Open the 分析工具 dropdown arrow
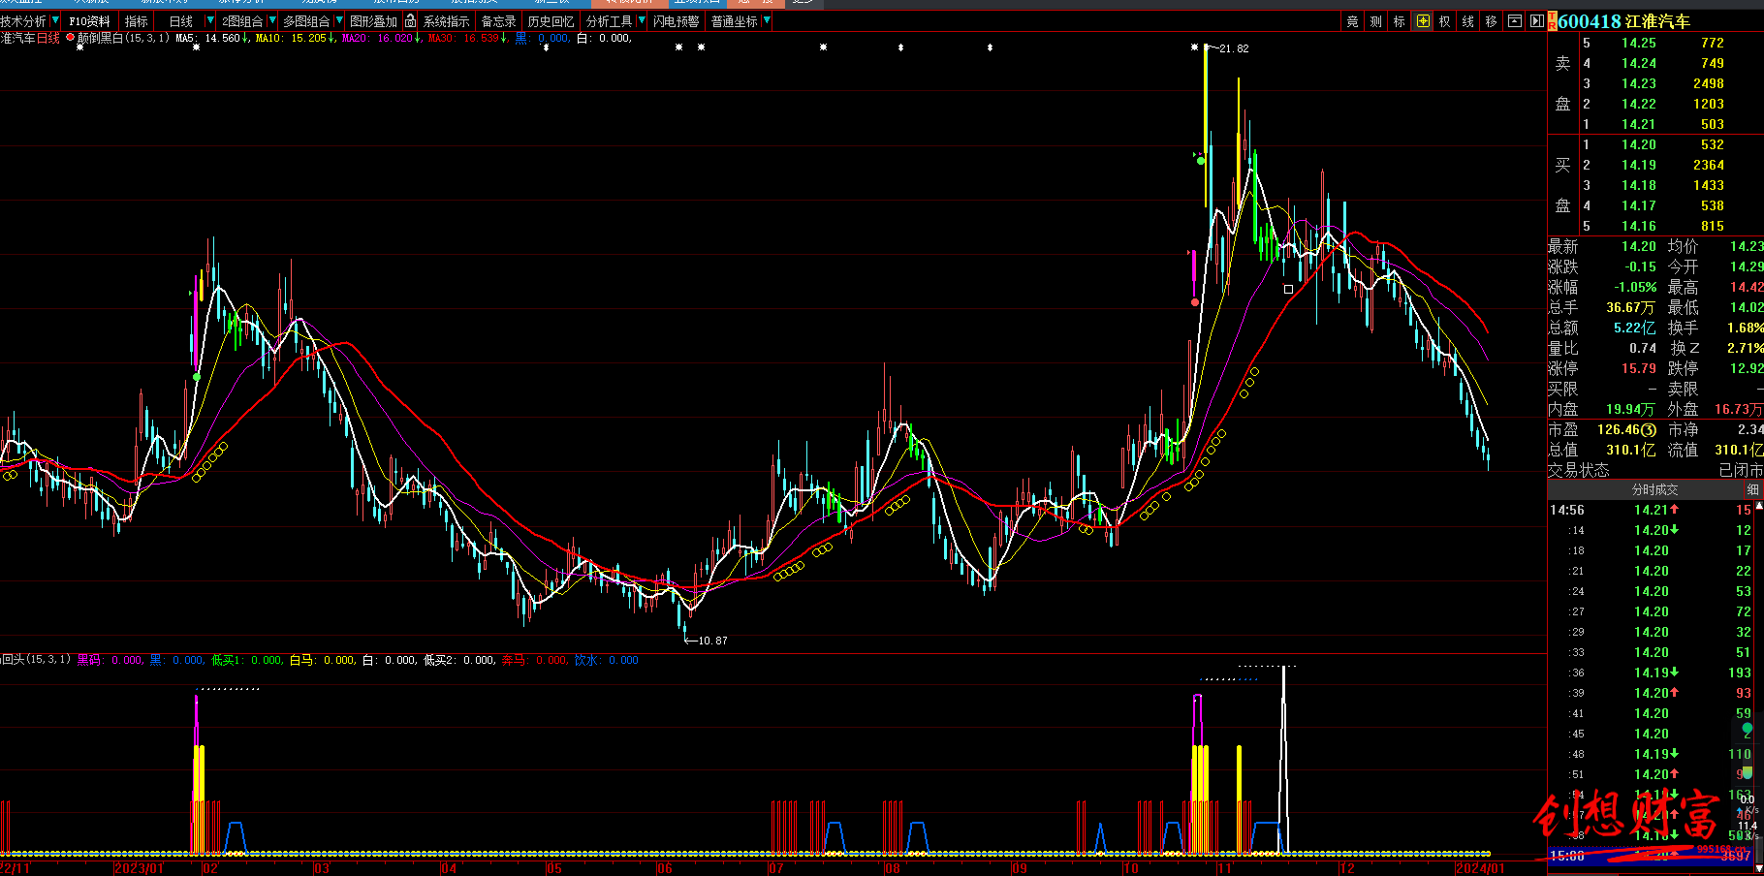Screen dimensions: 1764x876 (642, 21)
